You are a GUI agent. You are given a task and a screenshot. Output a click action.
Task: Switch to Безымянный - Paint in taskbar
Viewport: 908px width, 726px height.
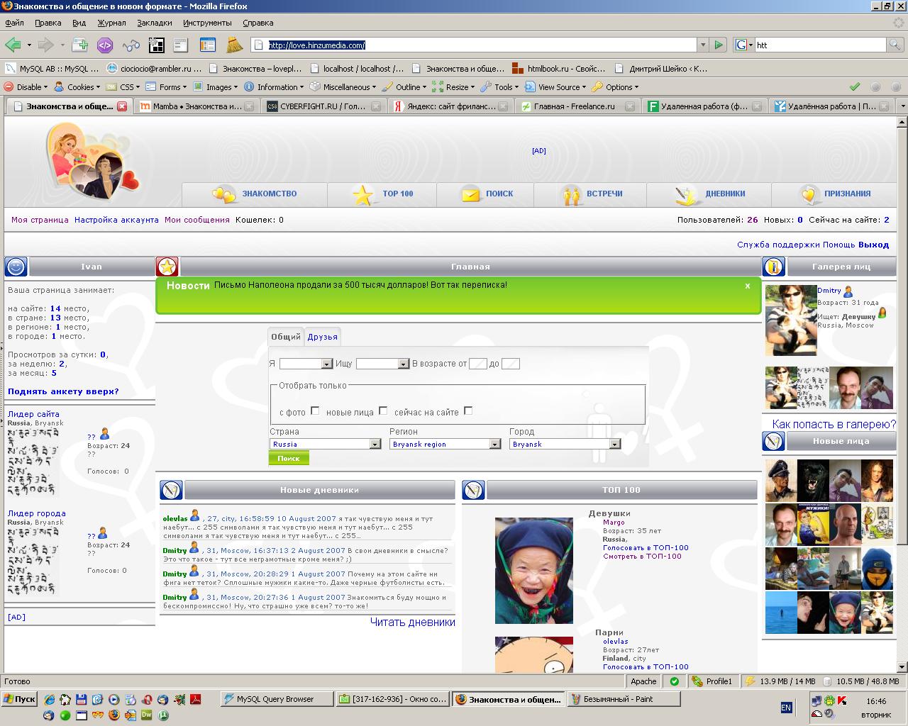click(624, 699)
